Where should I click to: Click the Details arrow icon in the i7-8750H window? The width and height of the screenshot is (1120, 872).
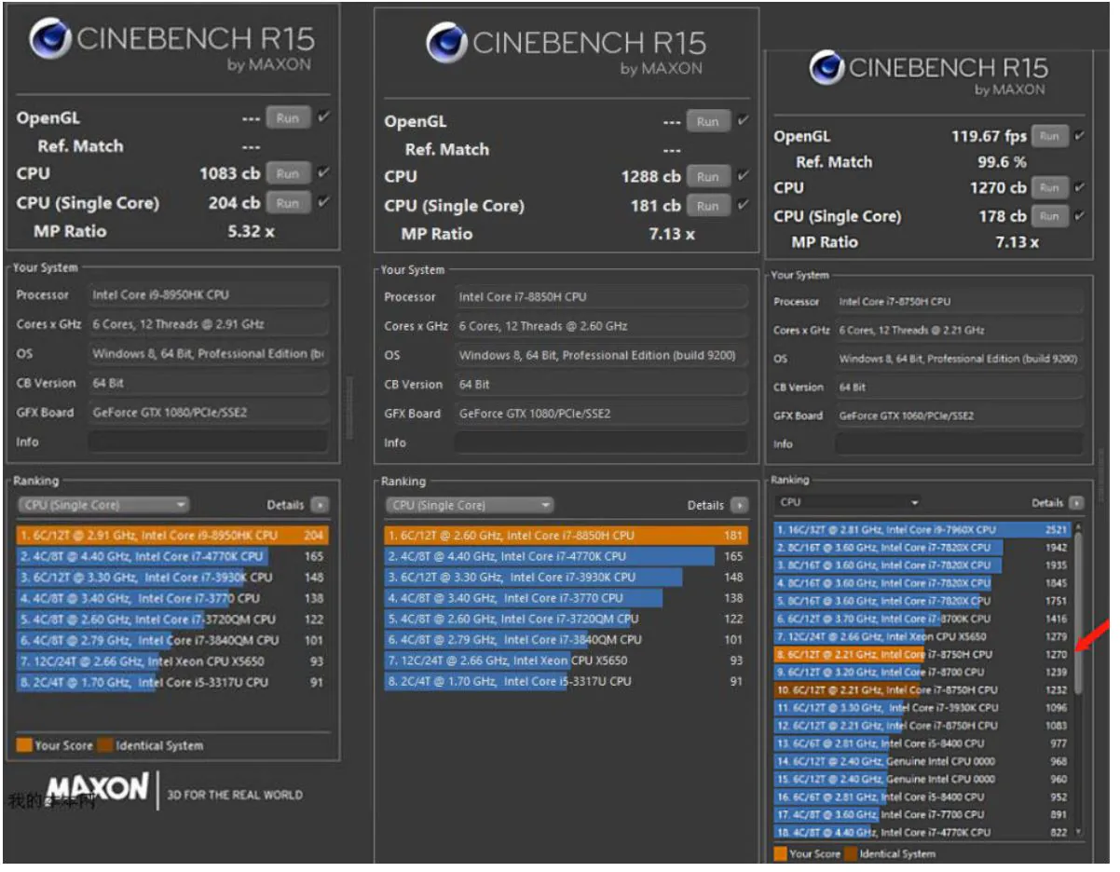click(x=1076, y=502)
